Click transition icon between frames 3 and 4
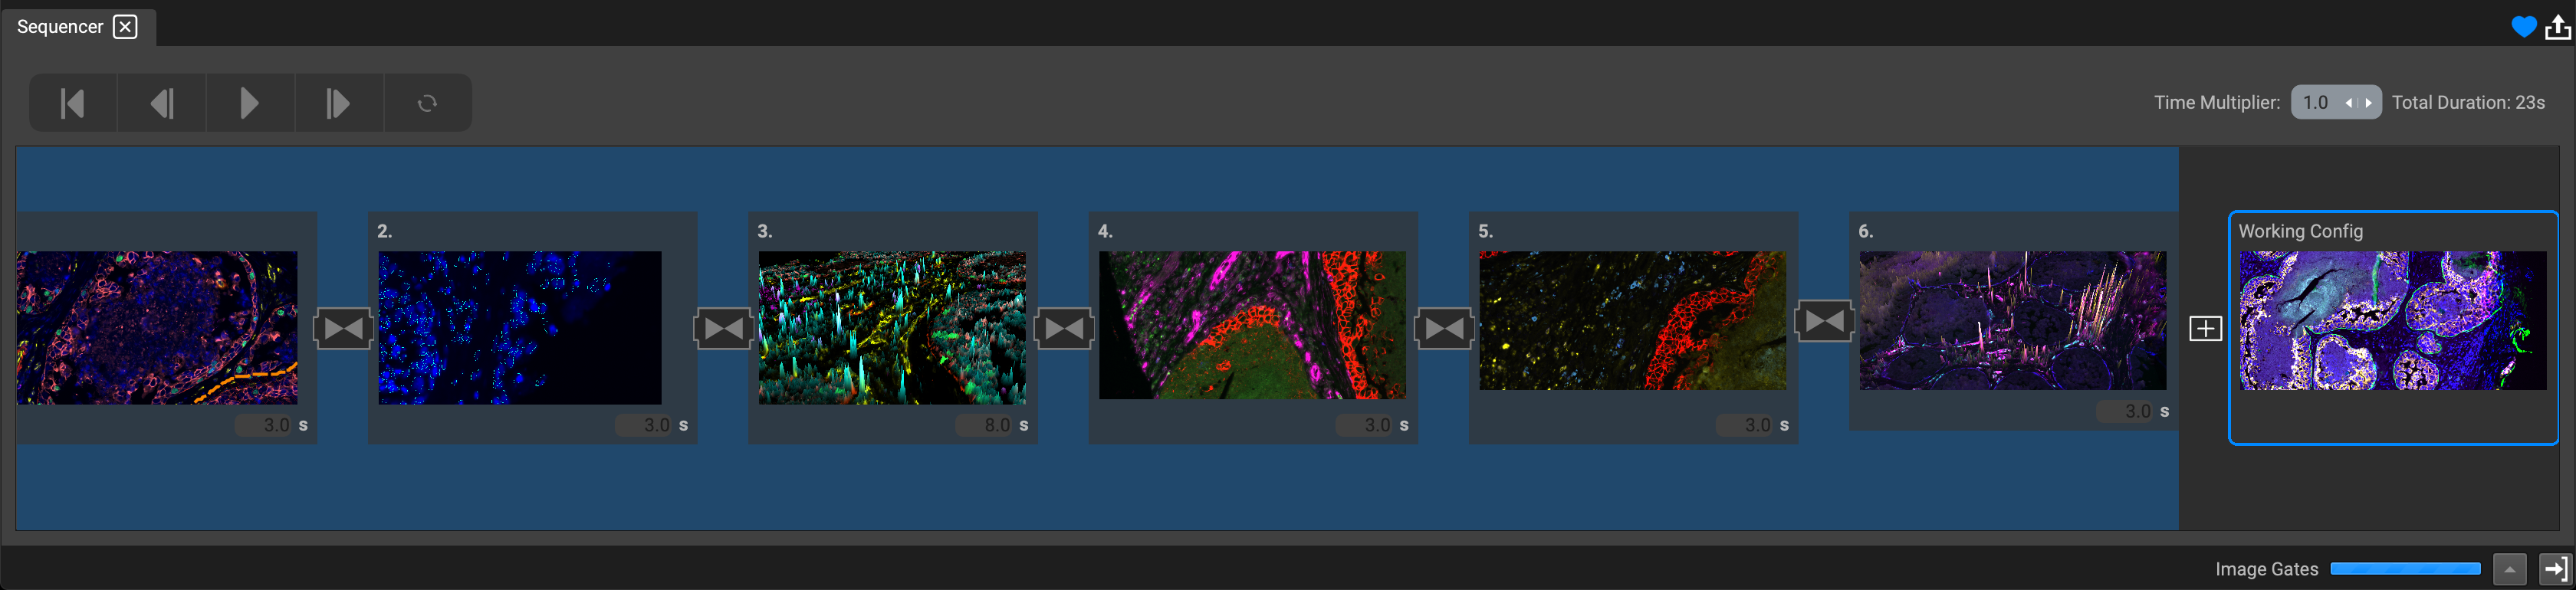The height and width of the screenshot is (590, 2576). [1063, 328]
